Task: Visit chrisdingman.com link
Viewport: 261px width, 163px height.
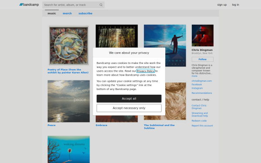Action: 201,81
